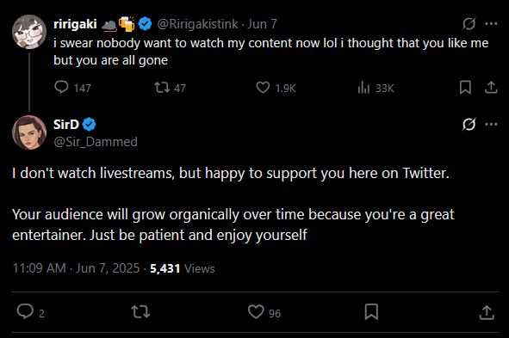Repost SirD's reply tweet
The image size is (509, 338).
pyautogui.click(x=140, y=311)
